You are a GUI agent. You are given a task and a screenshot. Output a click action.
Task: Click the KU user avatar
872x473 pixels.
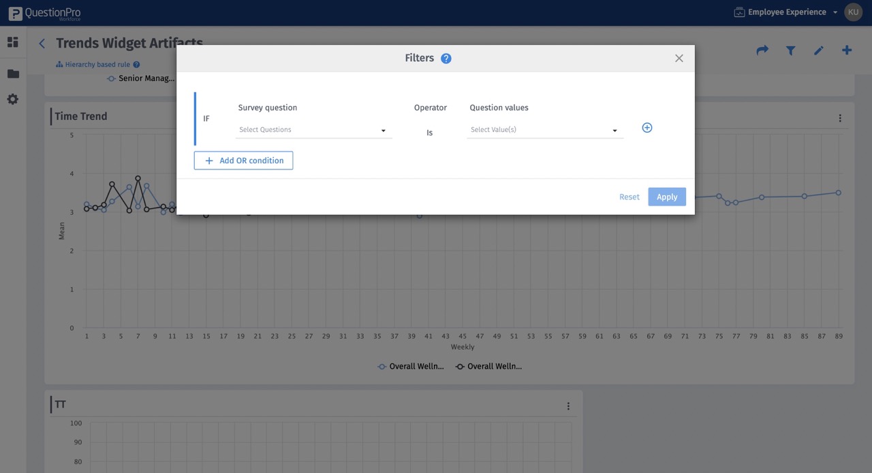853,12
